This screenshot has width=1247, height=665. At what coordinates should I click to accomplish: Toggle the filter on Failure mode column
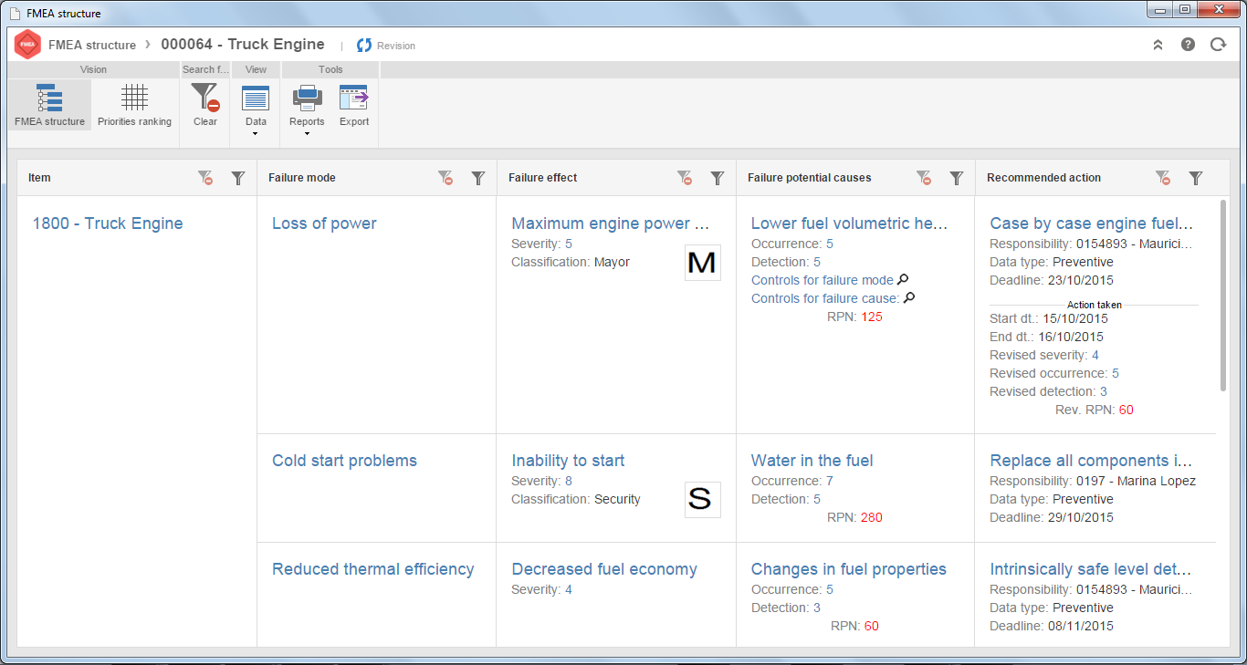pos(477,178)
